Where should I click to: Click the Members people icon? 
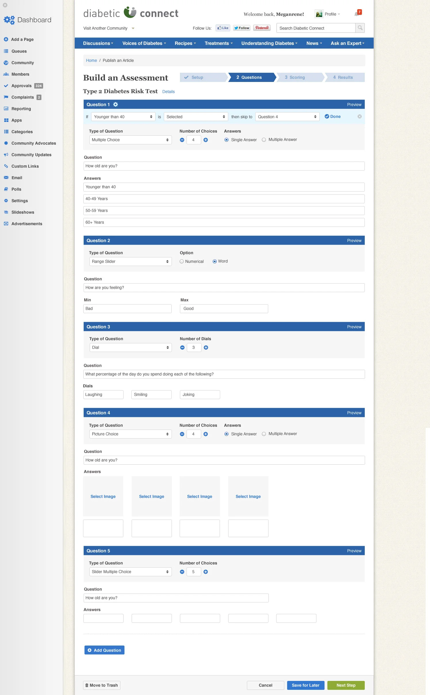[x=6, y=74]
